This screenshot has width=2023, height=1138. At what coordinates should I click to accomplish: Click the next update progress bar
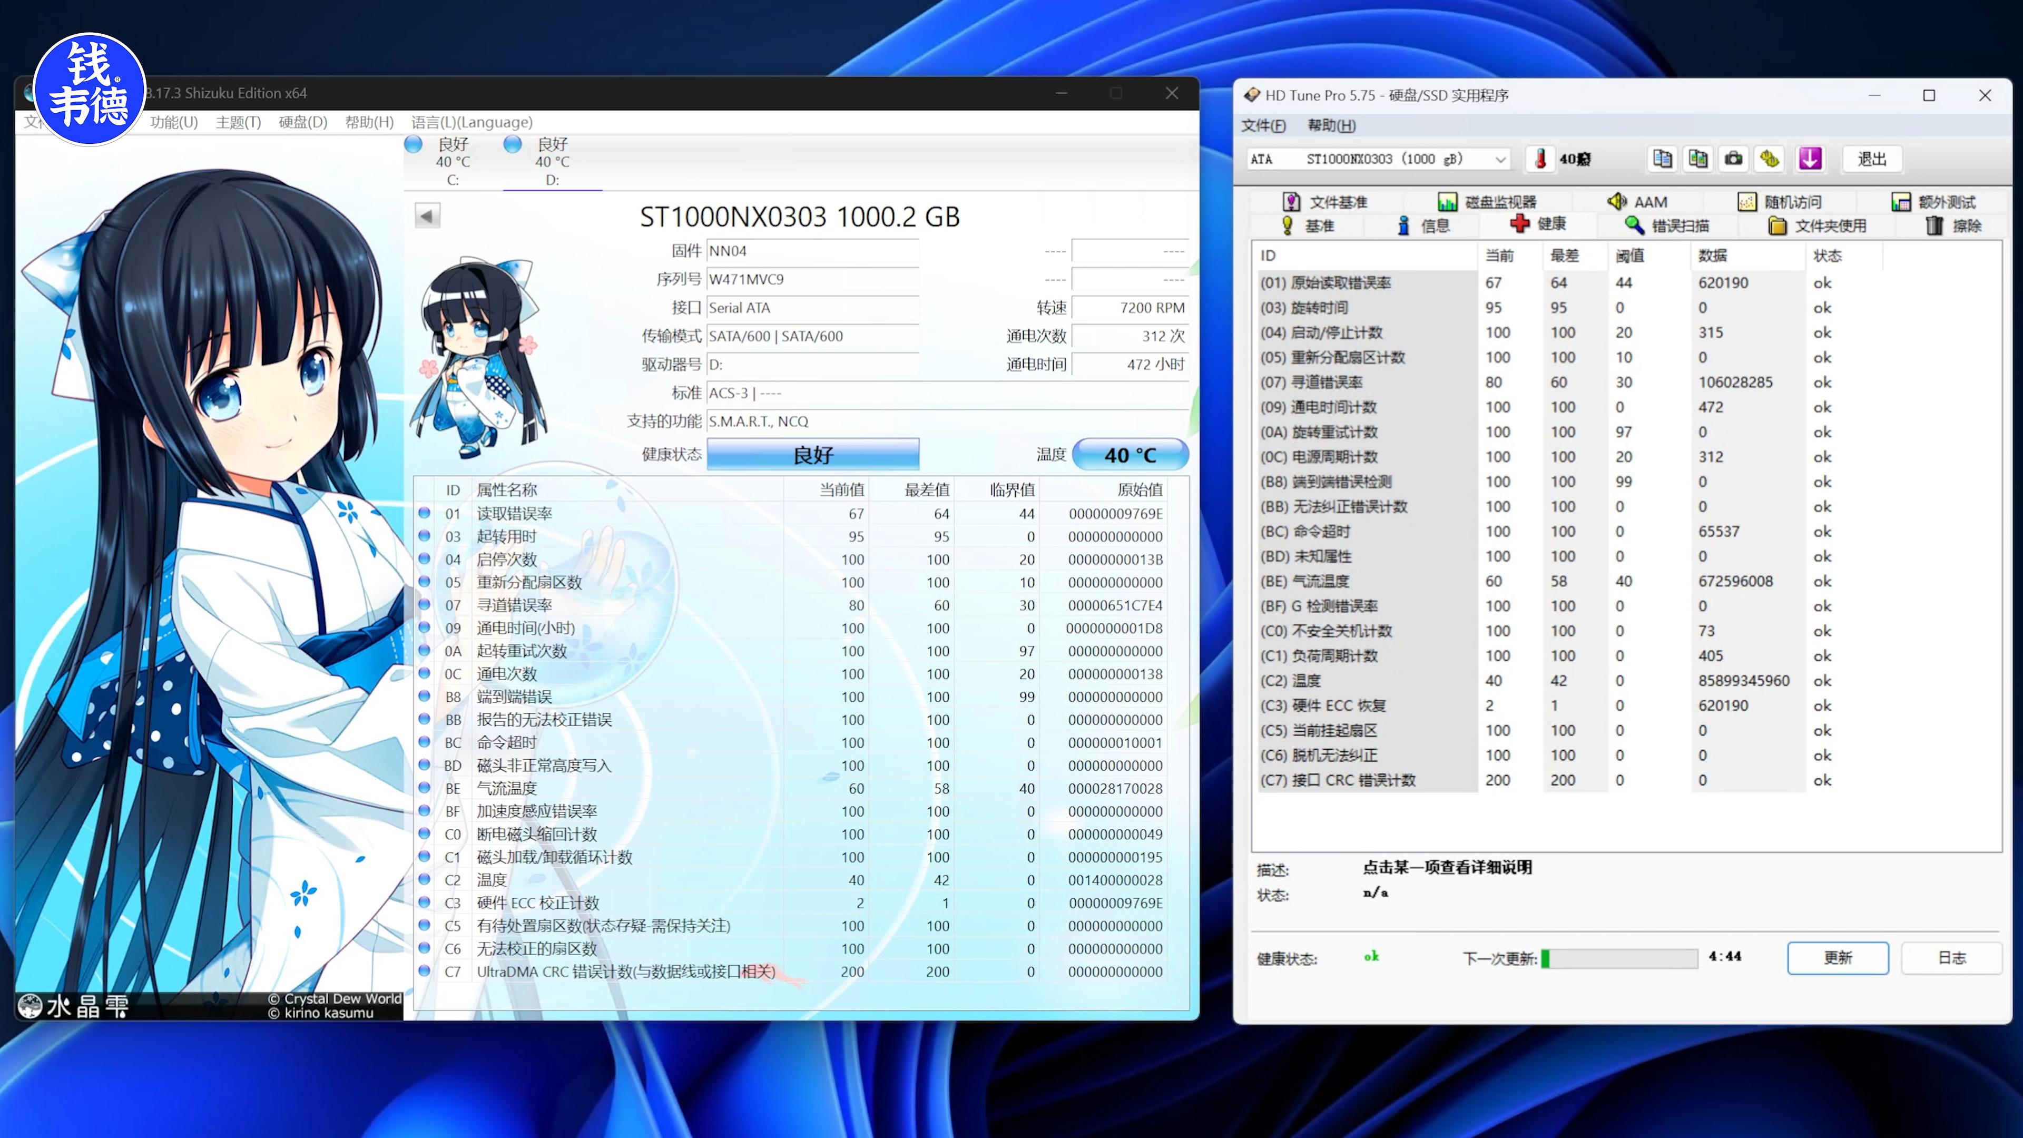(x=1619, y=958)
